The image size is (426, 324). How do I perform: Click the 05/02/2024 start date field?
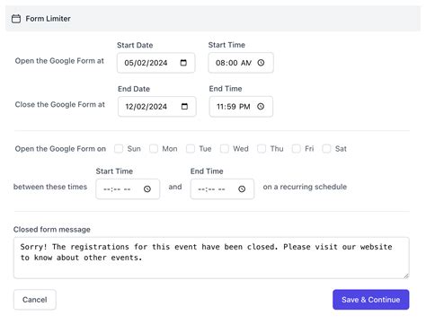[x=156, y=63]
